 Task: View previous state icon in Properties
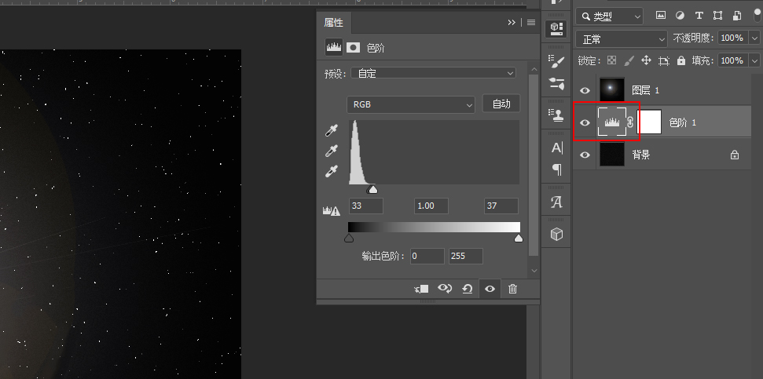click(x=445, y=289)
